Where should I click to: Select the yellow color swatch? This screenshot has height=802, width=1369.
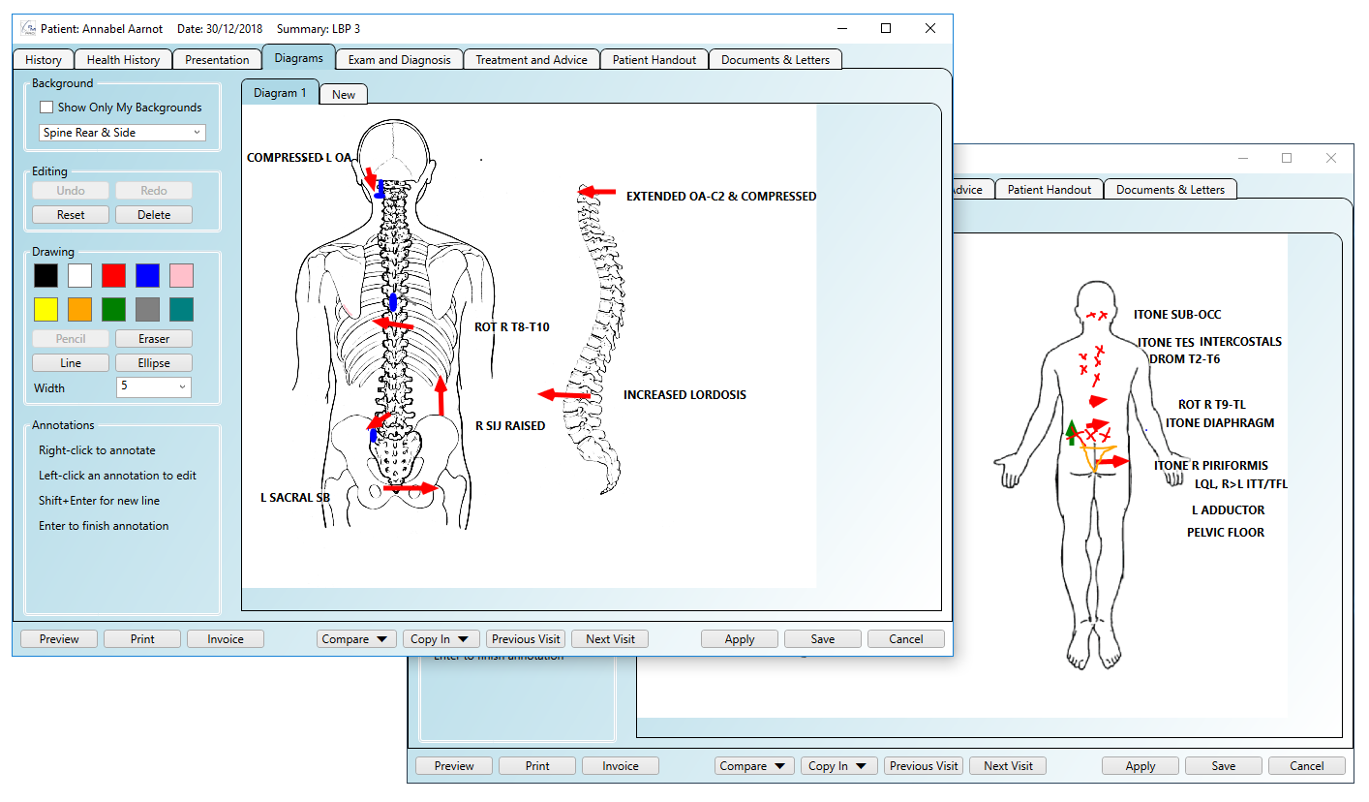pyautogui.click(x=46, y=309)
